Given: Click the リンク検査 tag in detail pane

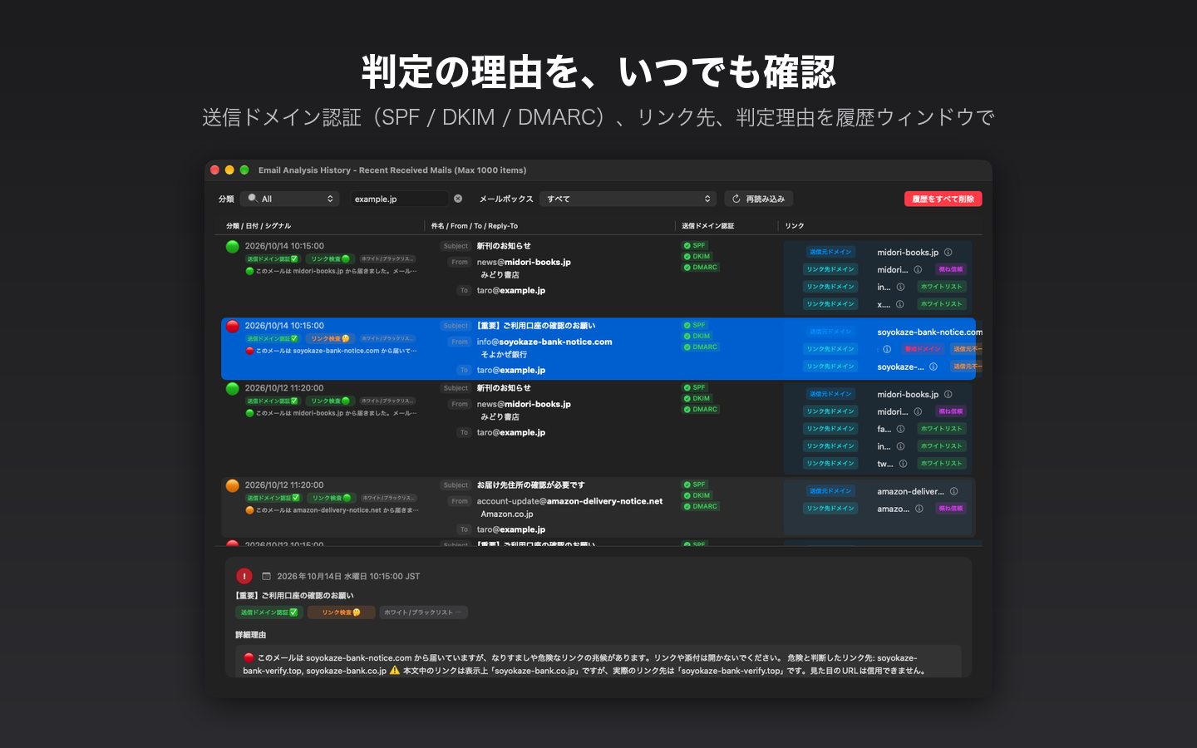Looking at the screenshot, I should [x=341, y=613].
